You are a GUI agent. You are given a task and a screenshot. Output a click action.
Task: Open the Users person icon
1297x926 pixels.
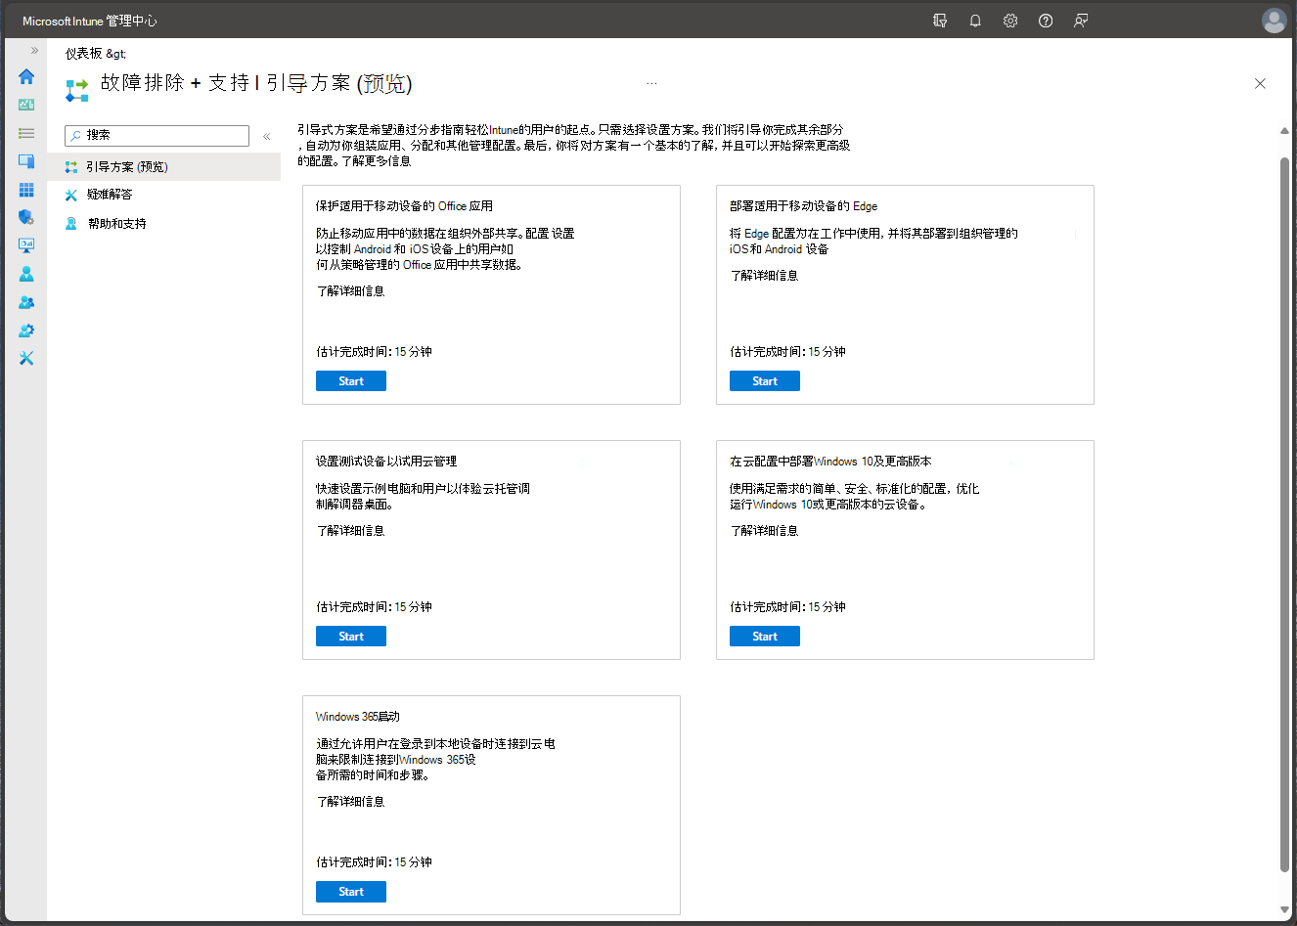(x=26, y=274)
